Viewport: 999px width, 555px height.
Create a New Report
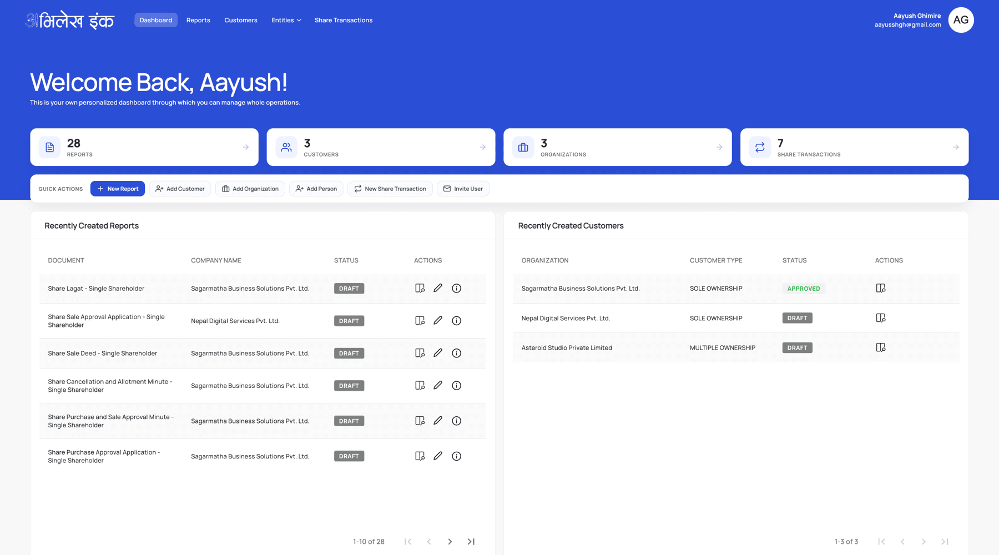coord(118,189)
